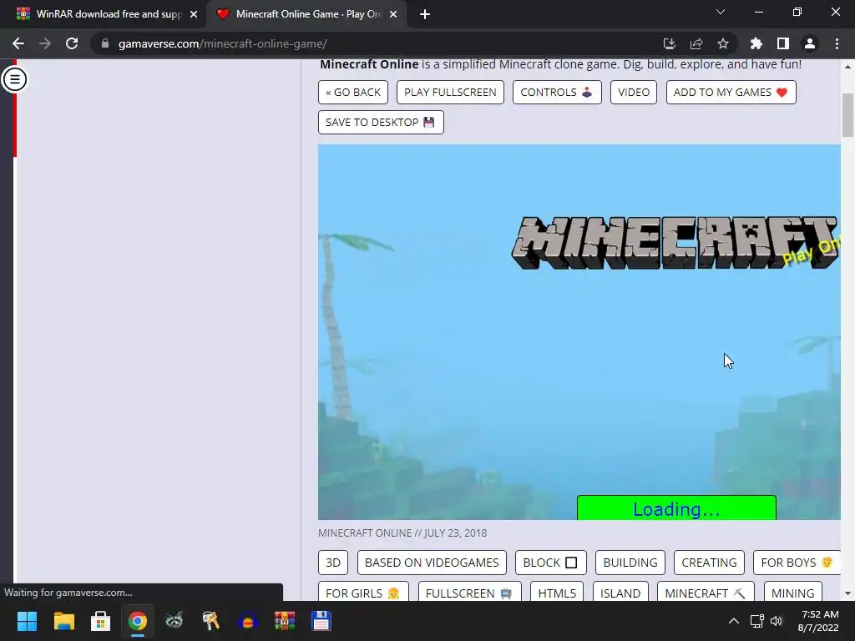This screenshot has height=641, width=855.
Task: Click ADD TO MY GAMES button
Action: pos(731,92)
